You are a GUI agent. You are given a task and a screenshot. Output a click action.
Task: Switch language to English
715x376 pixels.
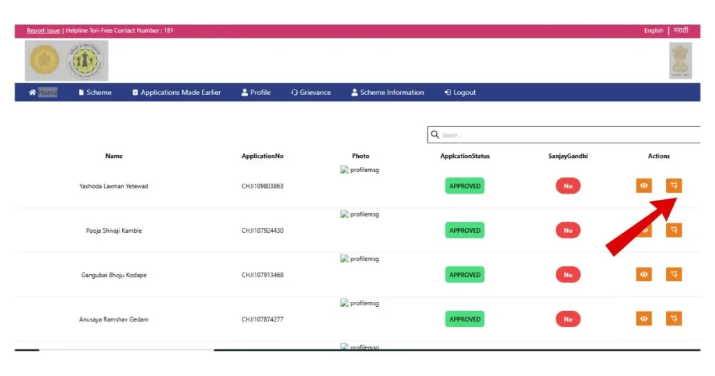click(x=654, y=31)
